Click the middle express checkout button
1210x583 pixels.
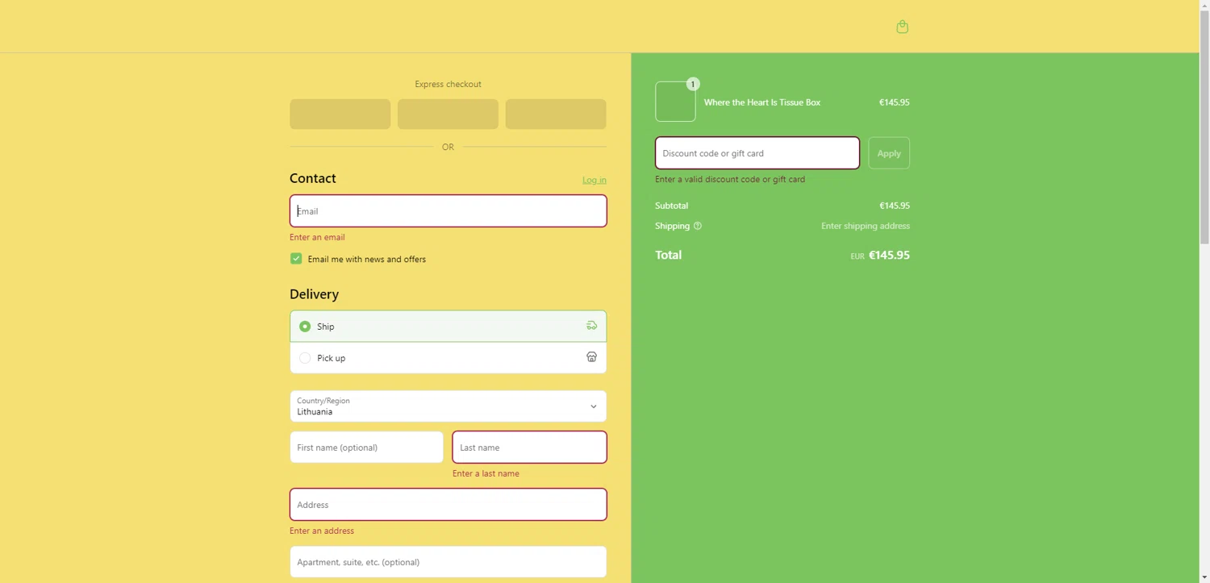point(448,115)
